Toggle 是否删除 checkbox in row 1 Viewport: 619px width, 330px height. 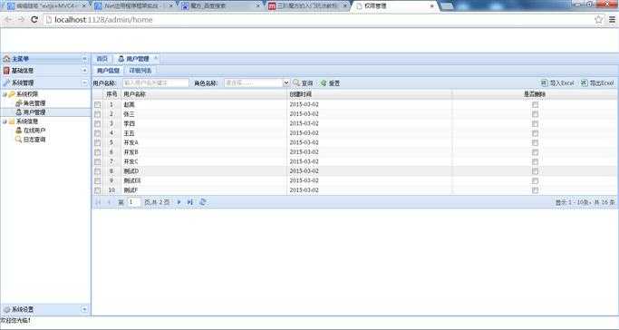tap(535, 104)
